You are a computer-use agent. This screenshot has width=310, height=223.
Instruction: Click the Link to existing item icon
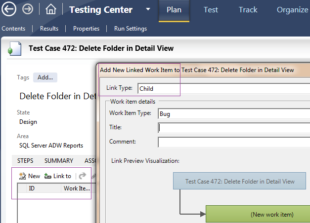[48, 176]
